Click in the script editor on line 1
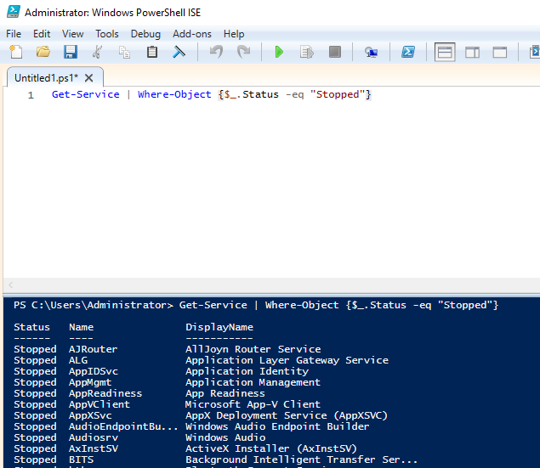540x468 pixels. [x=255, y=94]
